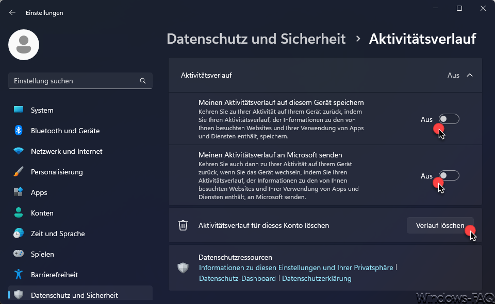This screenshot has height=304, width=495.
Task: Open Personalisierung category
Action: click(80, 172)
